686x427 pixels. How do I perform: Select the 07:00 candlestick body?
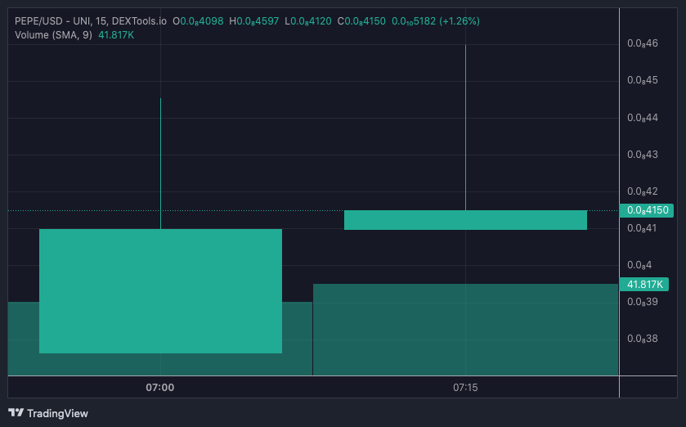[x=160, y=291]
